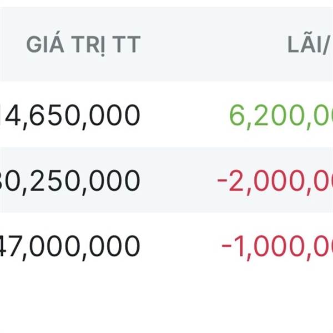The height and width of the screenshot is (333, 333).
Task: Click the LÃI/ column header
Action: tap(309, 45)
